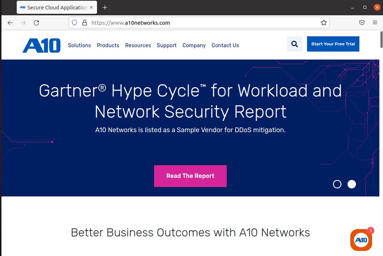Image resolution: width=383 pixels, height=256 pixels.
Task: Click the browser back arrow
Action: (x=10, y=23)
